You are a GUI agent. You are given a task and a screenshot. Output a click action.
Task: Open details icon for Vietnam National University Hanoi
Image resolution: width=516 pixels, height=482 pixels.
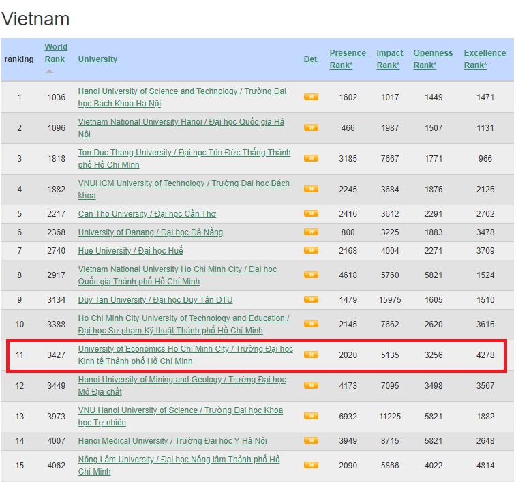pyautogui.click(x=311, y=127)
